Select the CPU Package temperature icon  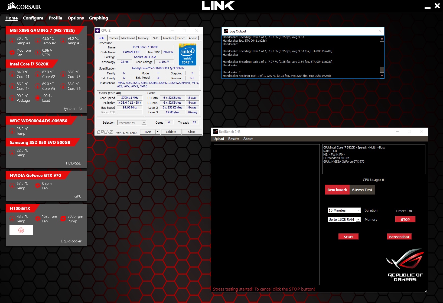[x=12, y=98]
